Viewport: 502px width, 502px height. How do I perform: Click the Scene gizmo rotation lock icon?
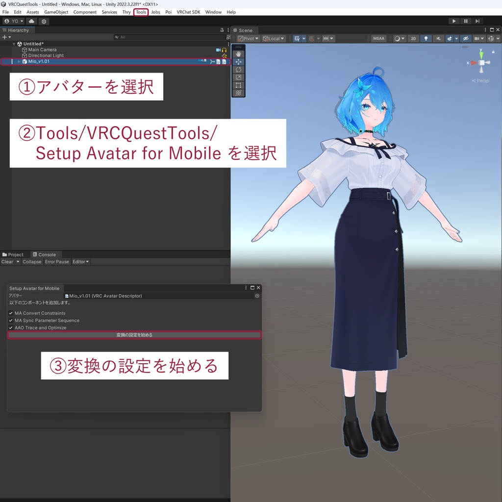point(493,51)
